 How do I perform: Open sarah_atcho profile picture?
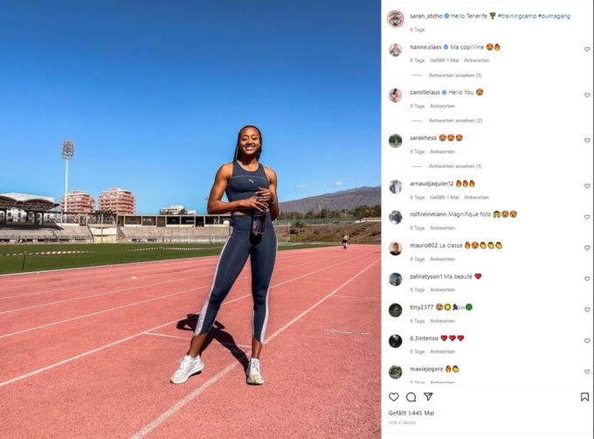click(395, 18)
